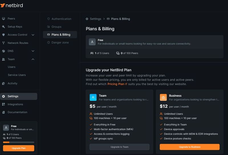Click the sidebar plan usage progress bar
The height and width of the screenshot is (155, 228).
pos(19,142)
